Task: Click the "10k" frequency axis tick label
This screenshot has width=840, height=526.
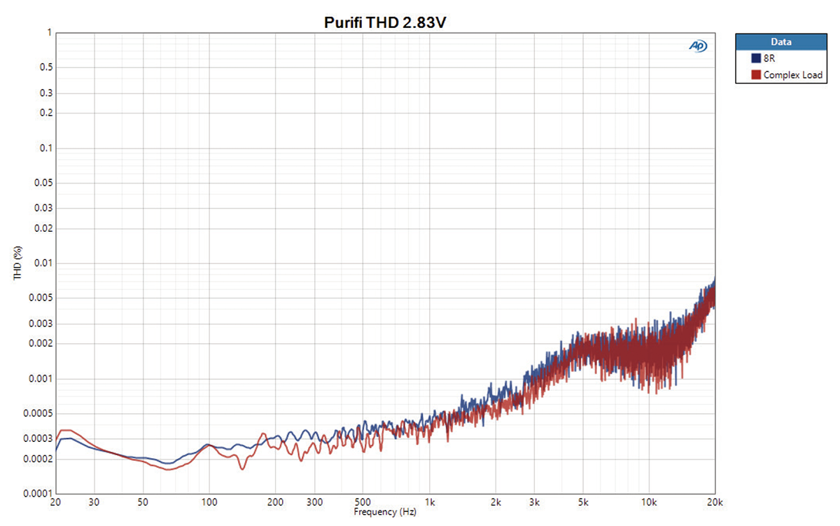Action: point(649,502)
